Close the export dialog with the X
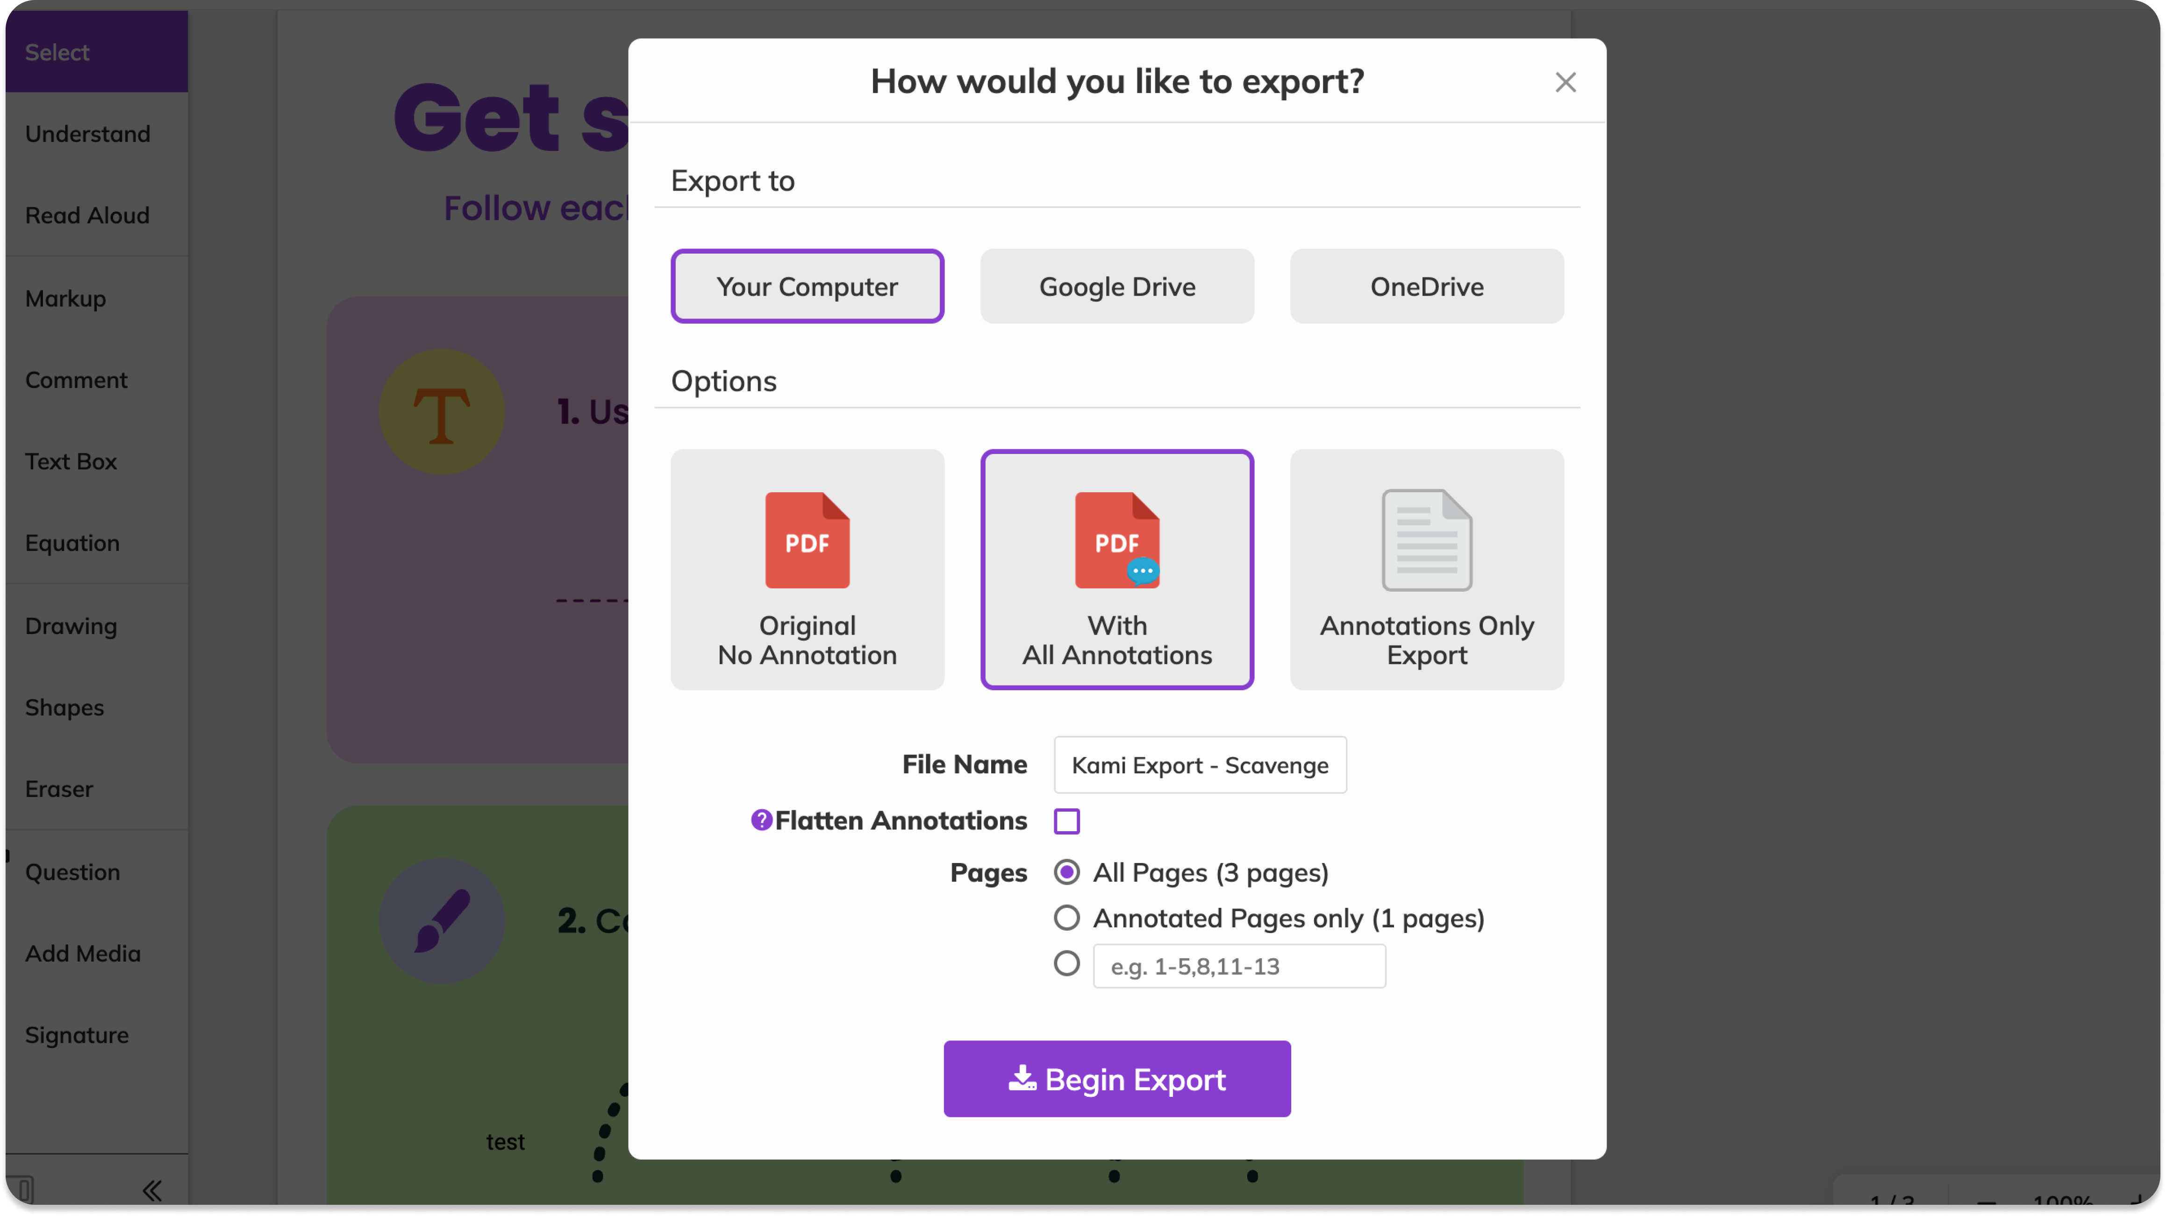 point(1565,82)
